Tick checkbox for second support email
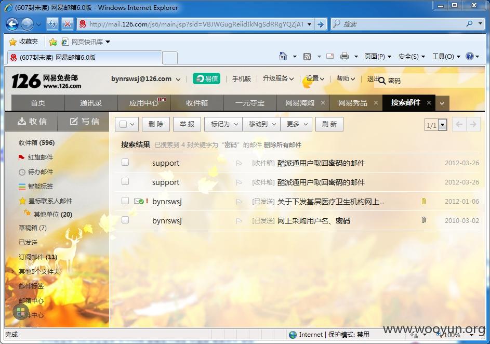This screenshot has width=490, height=344. [x=125, y=181]
